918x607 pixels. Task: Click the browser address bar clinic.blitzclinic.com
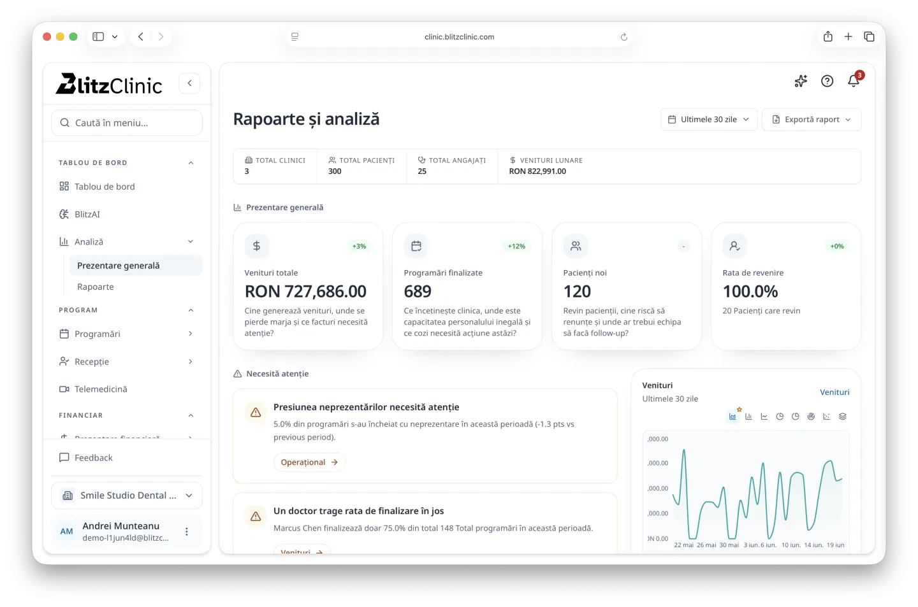[x=459, y=37]
